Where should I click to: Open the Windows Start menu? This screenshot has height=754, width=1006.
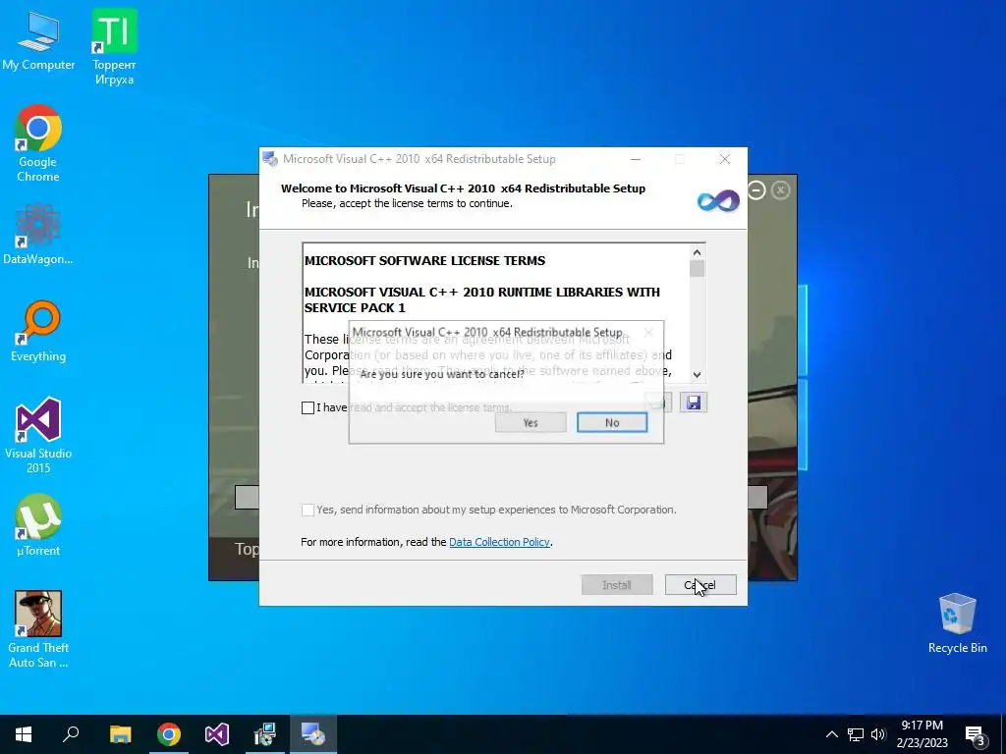coord(24,734)
